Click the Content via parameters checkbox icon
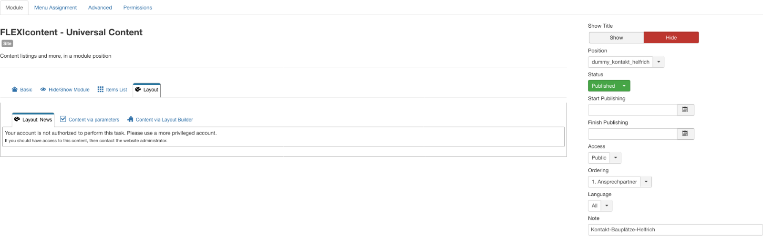The image size is (763, 238). coord(63,119)
